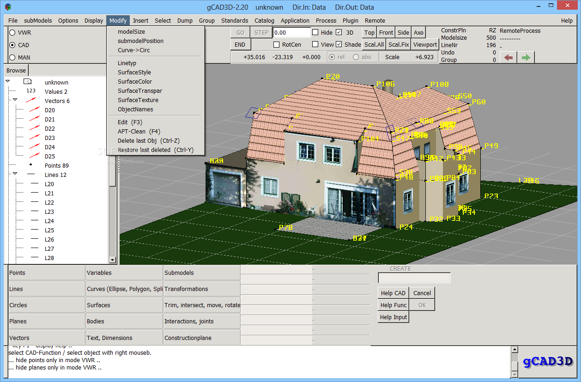Toggle the RotCen checkbox
Viewport: 581px width, 382px height.
[276, 45]
